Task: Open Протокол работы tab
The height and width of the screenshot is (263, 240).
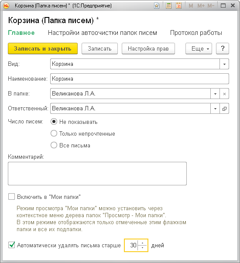Action: pyautogui.click(x=196, y=33)
